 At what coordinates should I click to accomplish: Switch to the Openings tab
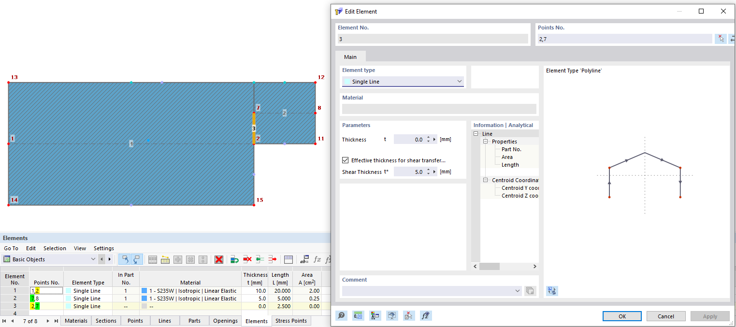(226, 321)
